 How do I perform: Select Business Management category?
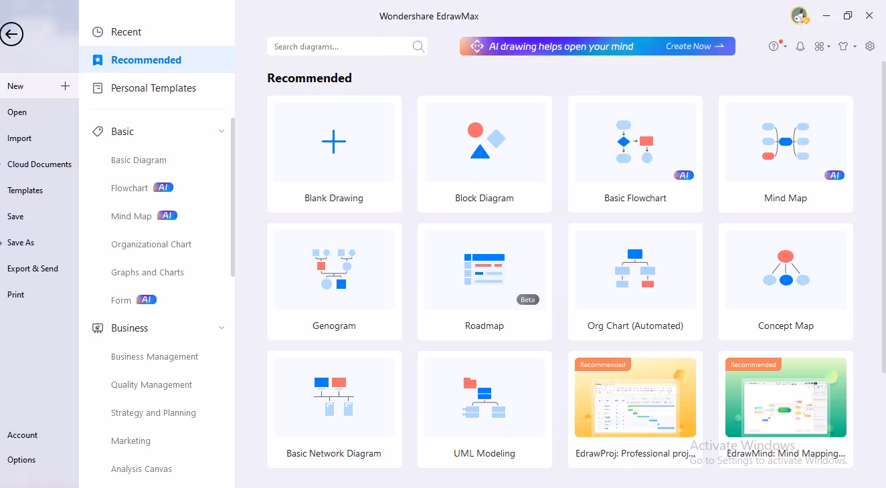coord(155,356)
